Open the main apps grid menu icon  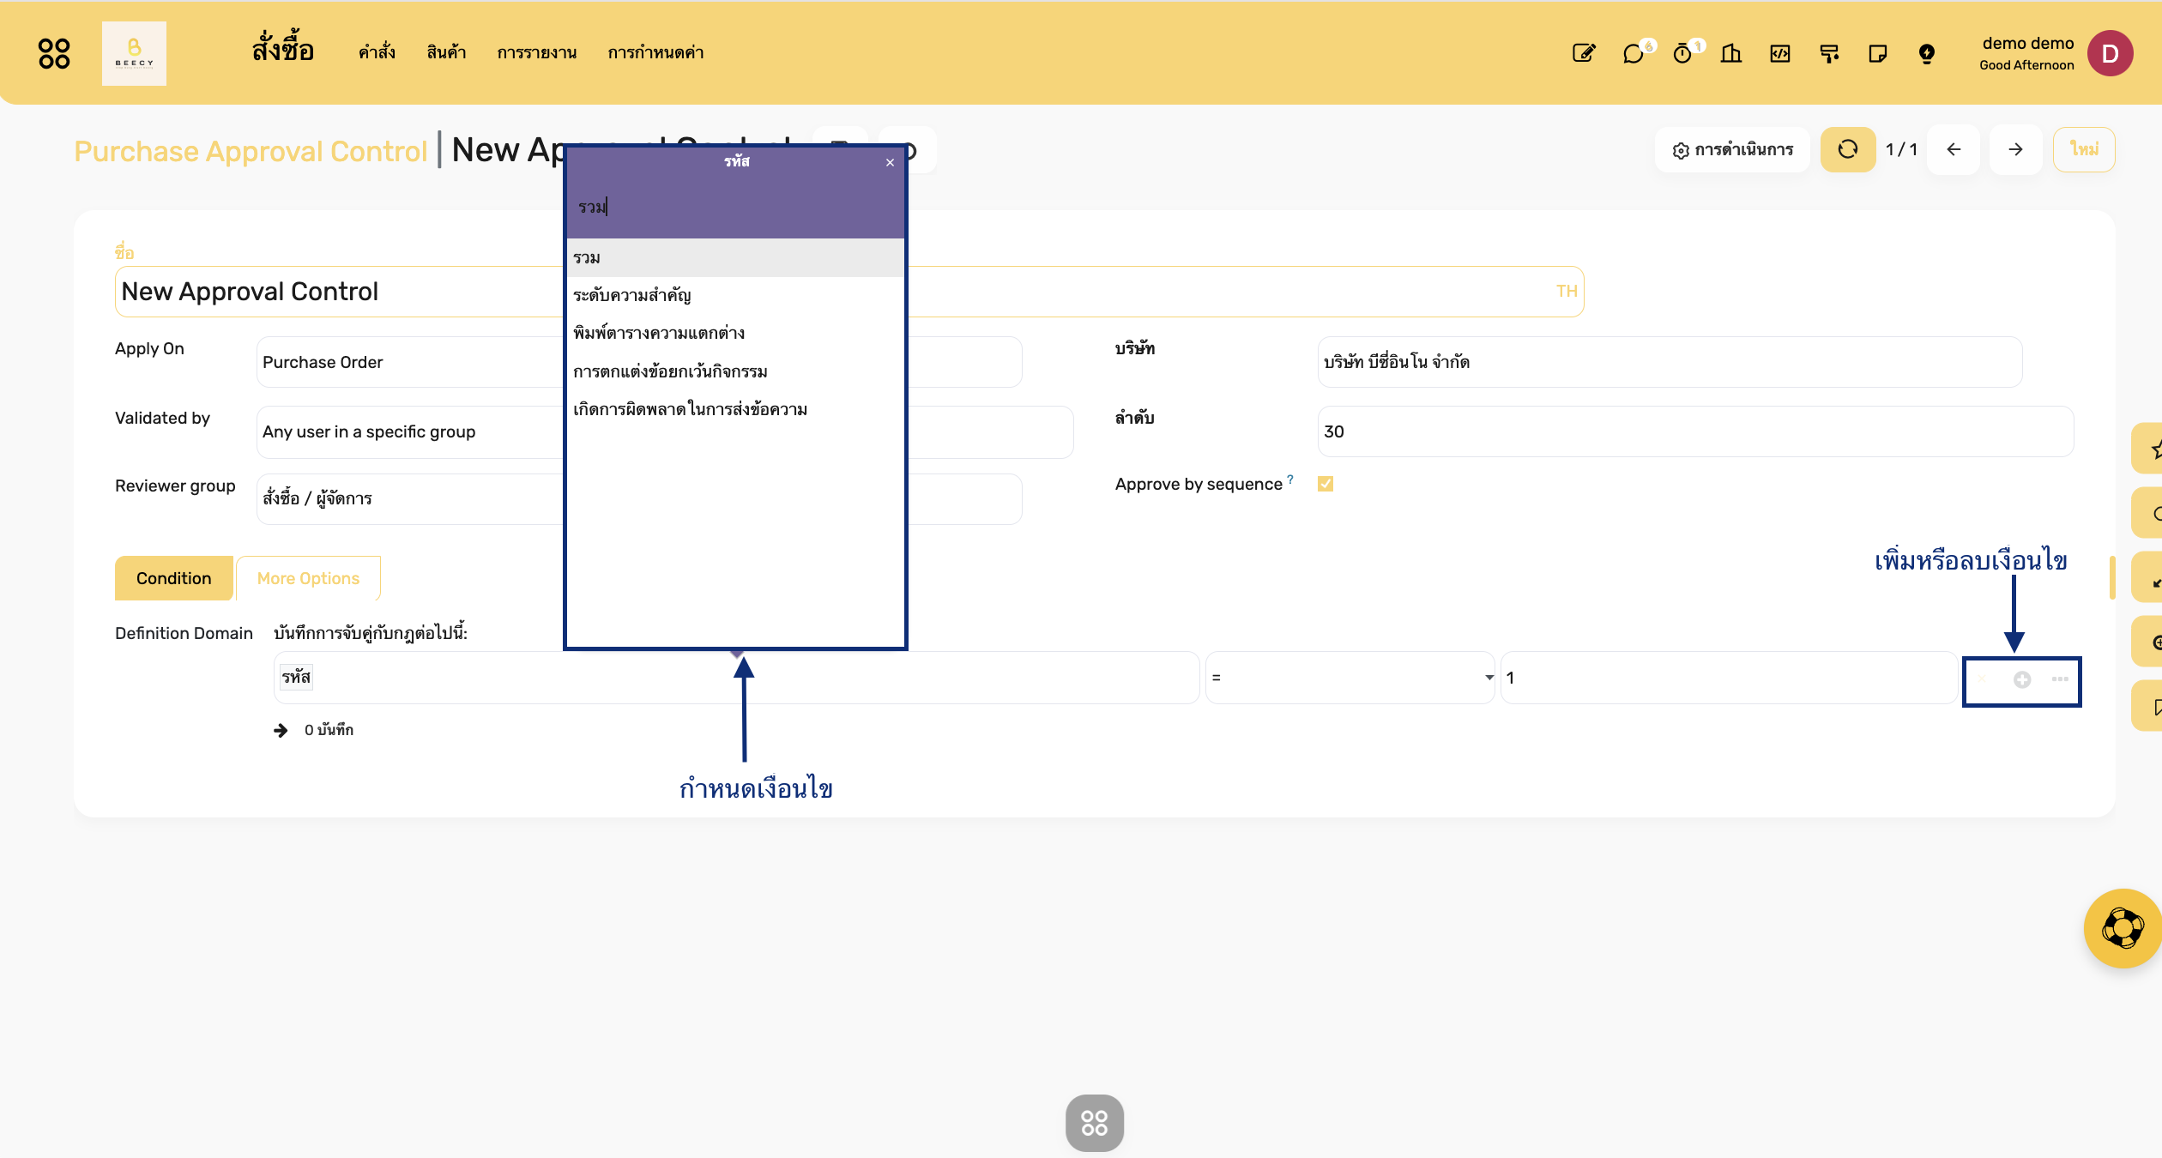click(x=54, y=53)
